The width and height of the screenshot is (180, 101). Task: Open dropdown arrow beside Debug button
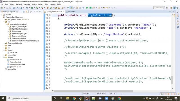(29, 8)
